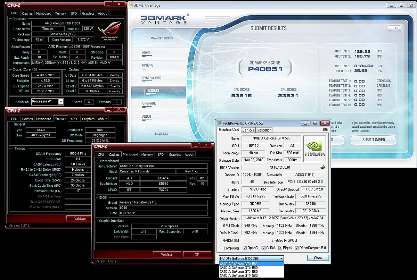Open the Validation tab in GPU-Z
This screenshot has height=280, width=417.
264,130
